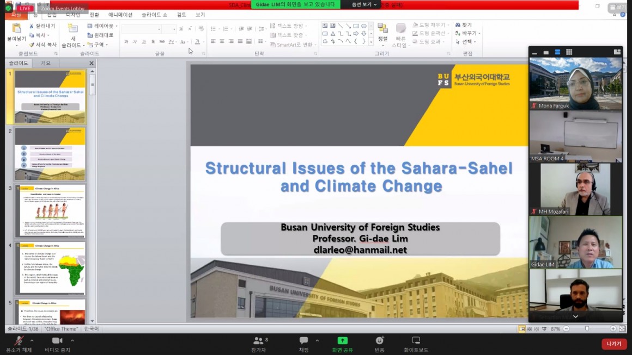Click the numbered list icon
The height and width of the screenshot is (355, 632).
point(226,29)
